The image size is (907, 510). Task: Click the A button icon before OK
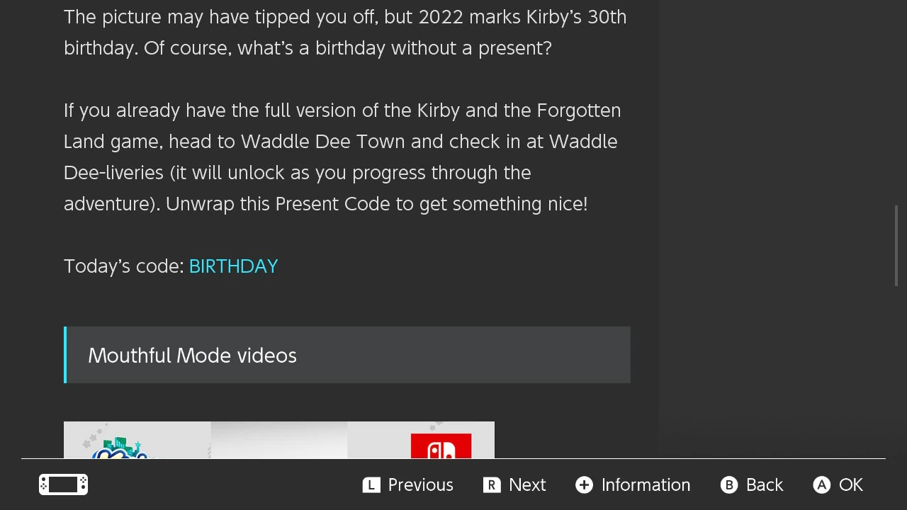[x=821, y=484]
